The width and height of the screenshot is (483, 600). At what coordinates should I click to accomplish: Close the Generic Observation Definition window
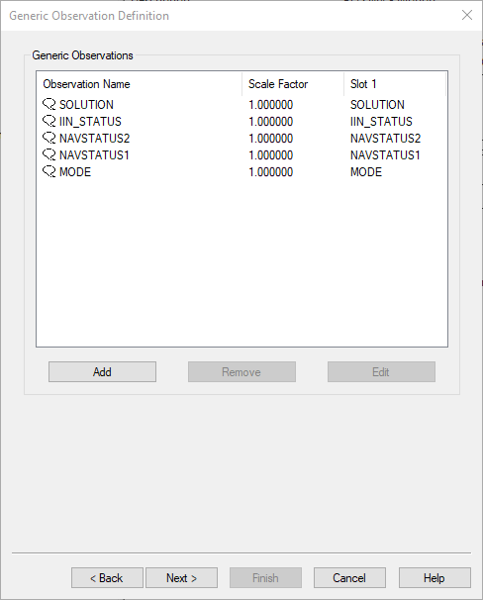click(x=467, y=15)
